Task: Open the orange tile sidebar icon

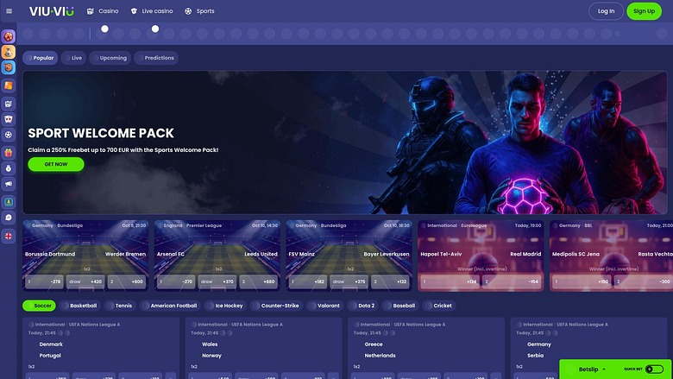Action: click(x=8, y=85)
